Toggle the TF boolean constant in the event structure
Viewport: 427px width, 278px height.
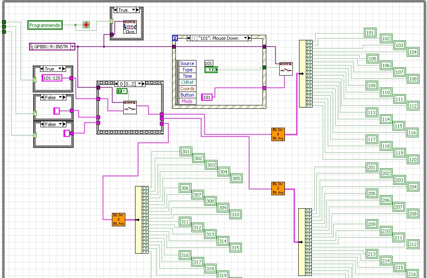[x=211, y=70]
